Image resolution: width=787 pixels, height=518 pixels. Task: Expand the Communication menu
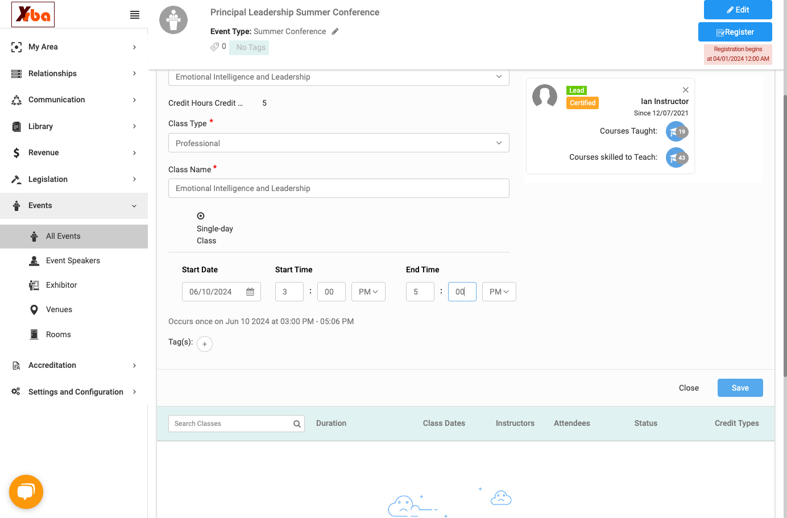coord(74,100)
